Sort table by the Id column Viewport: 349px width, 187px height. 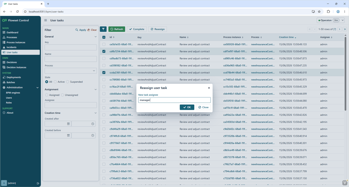112,37
